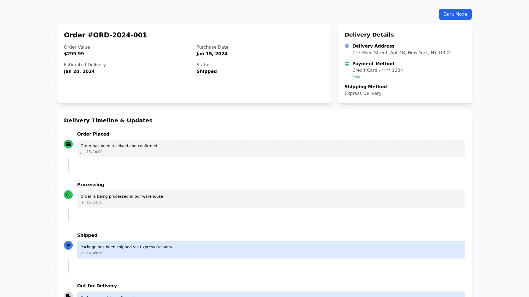This screenshot has width=529, height=297.
Task: Click the Dark Mode button
Action: (x=455, y=14)
